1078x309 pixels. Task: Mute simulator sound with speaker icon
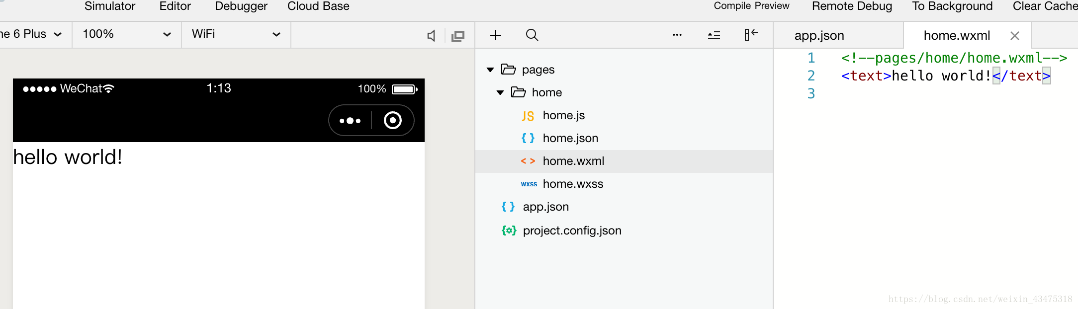pos(431,36)
